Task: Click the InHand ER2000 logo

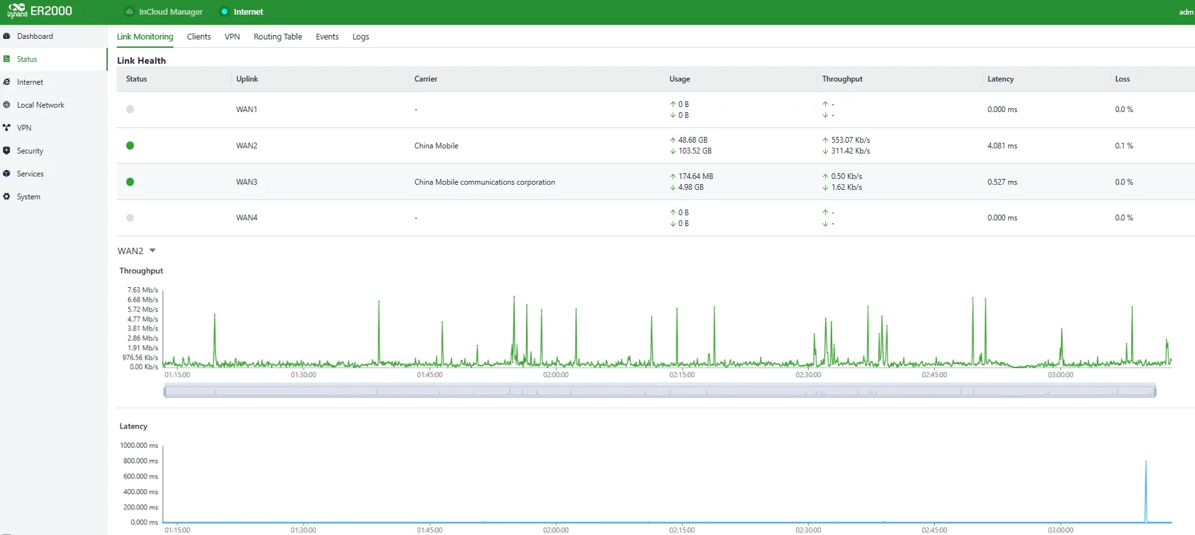Action: [x=40, y=11]
